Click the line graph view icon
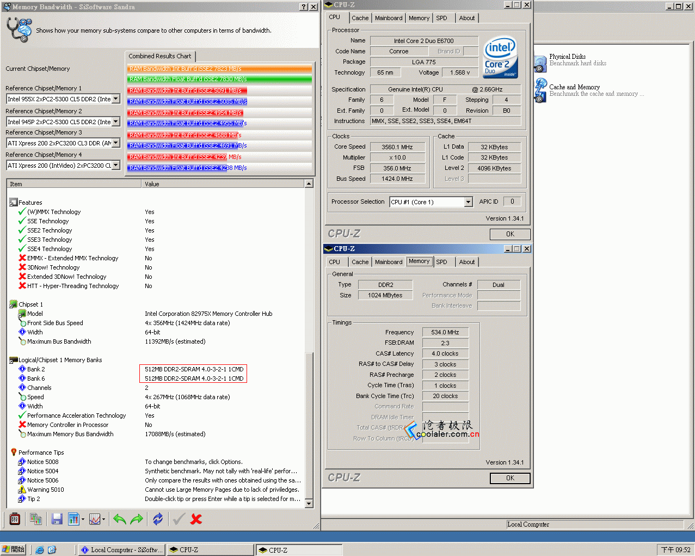Screen dimensions: 695x556 click(94, 519)
